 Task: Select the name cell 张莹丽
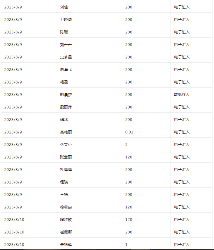tap(89, 157)
